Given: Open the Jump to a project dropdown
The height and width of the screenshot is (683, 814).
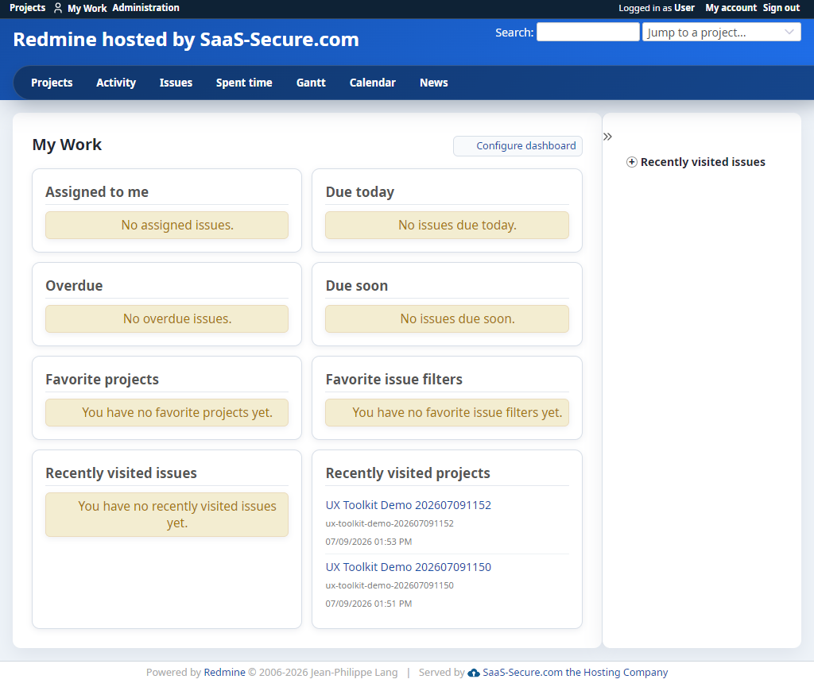Looking at the screenshot, I should tap(721, 32).
